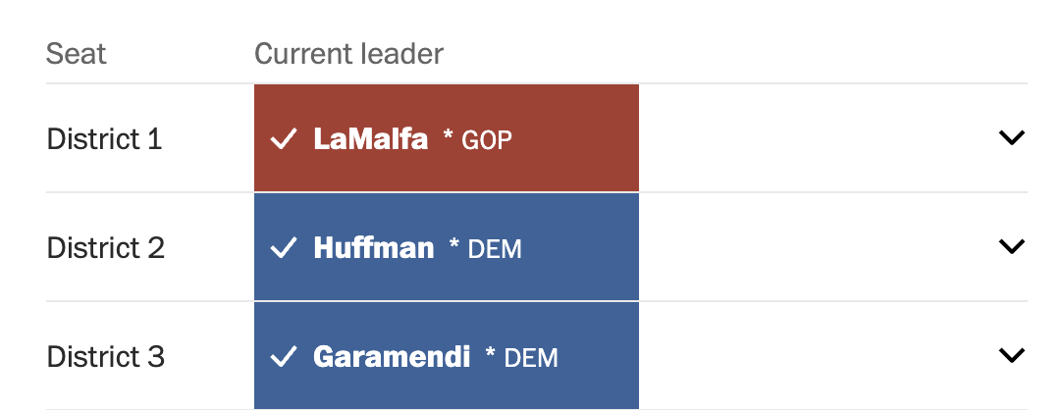
Task: Expand the District 3 row chevron
Action: pos(1011,354)
